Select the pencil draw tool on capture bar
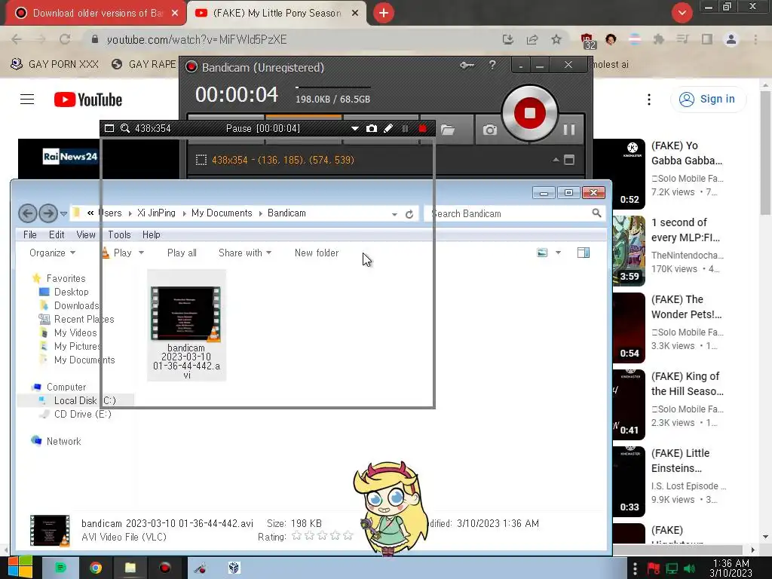 click(x=388, y=128)
